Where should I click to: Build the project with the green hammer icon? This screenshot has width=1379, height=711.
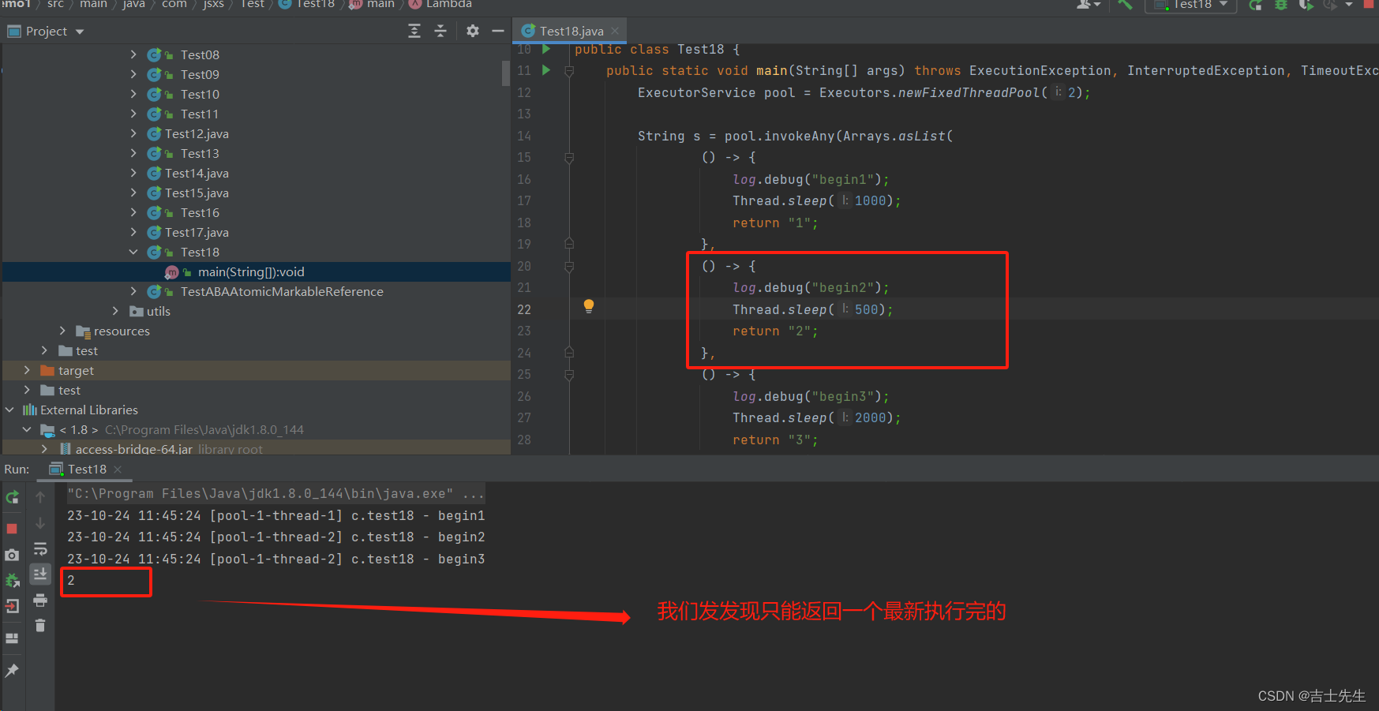point(1125,5)
